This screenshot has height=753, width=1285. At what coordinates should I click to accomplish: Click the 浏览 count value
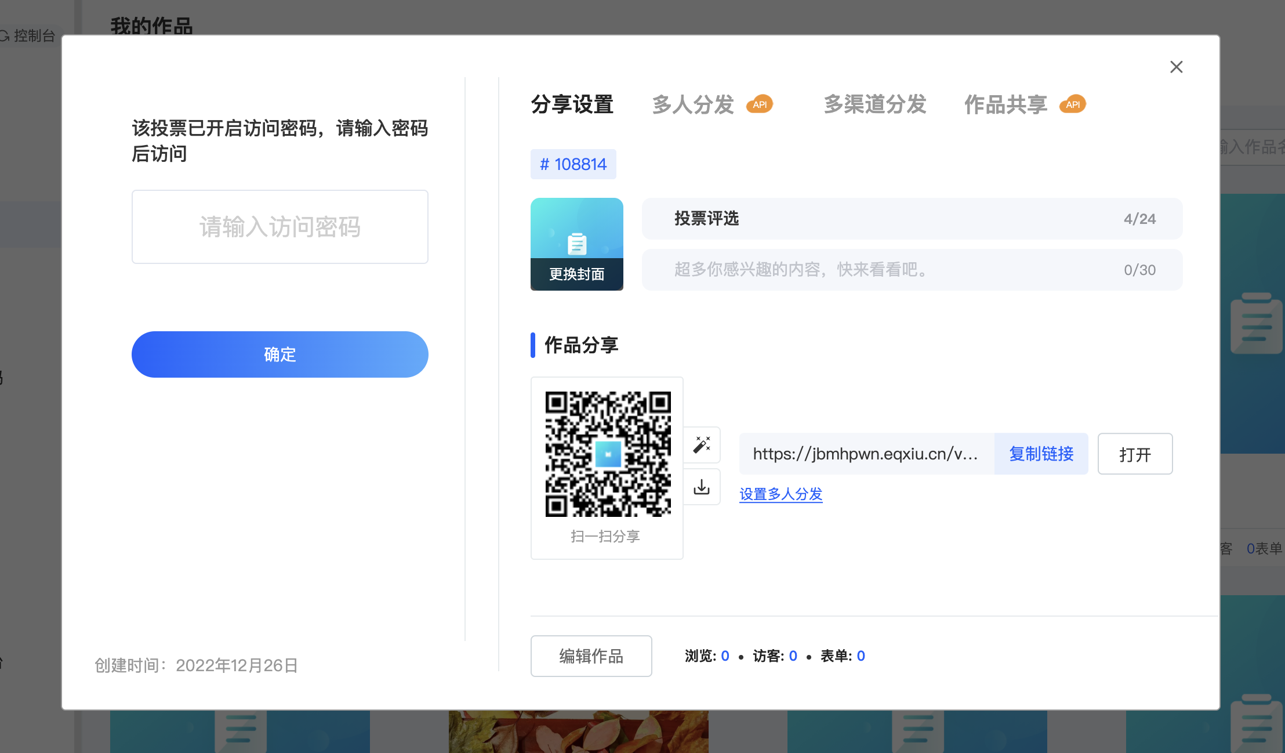[x=725, y=656]
